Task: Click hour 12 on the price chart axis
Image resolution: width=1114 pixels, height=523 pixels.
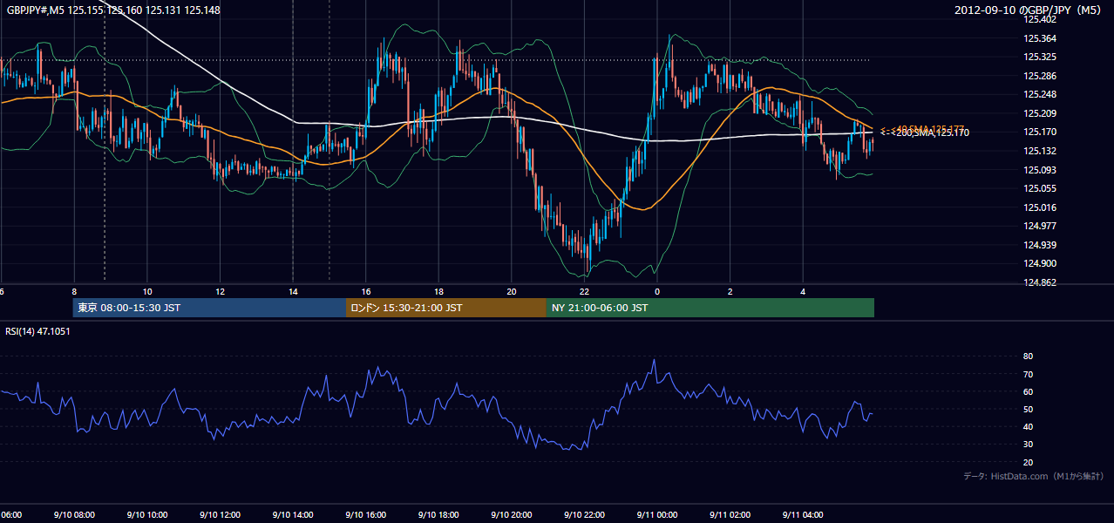Action: [221, 291]
